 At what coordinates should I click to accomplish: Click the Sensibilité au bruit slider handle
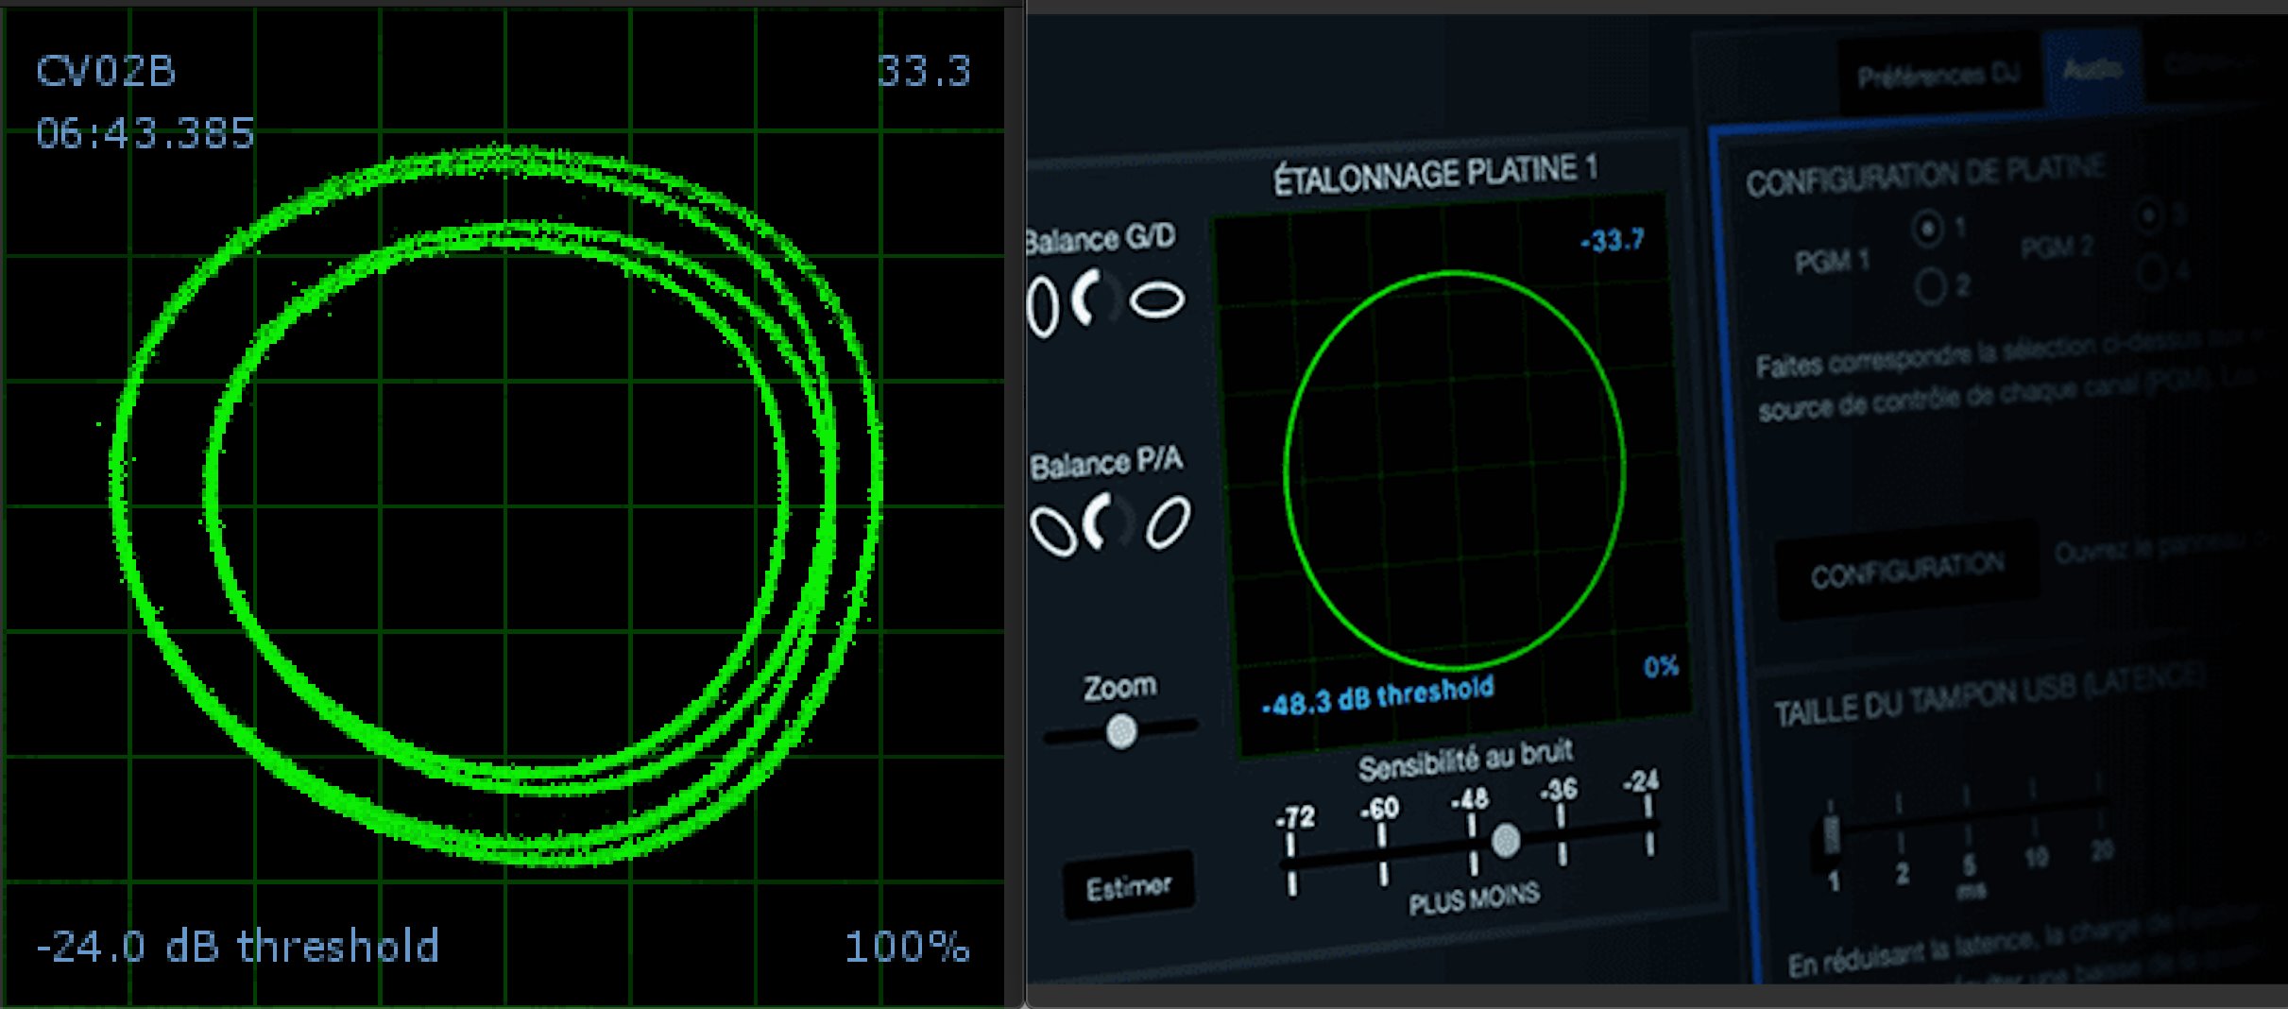(1506, 840)
